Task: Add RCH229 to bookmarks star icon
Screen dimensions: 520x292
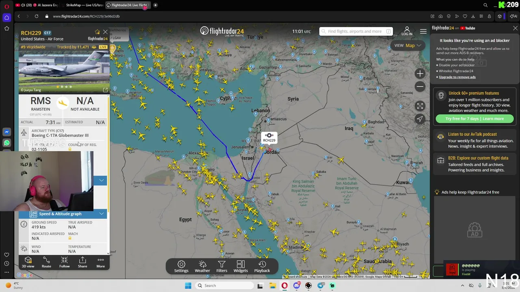Action: coord(97,32)
